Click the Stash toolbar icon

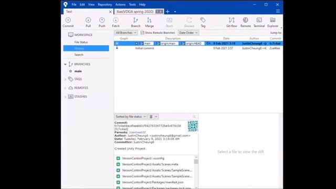[169, 22]
